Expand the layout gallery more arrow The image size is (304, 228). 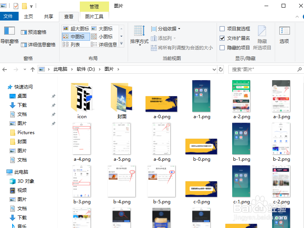tap(121, 44)
